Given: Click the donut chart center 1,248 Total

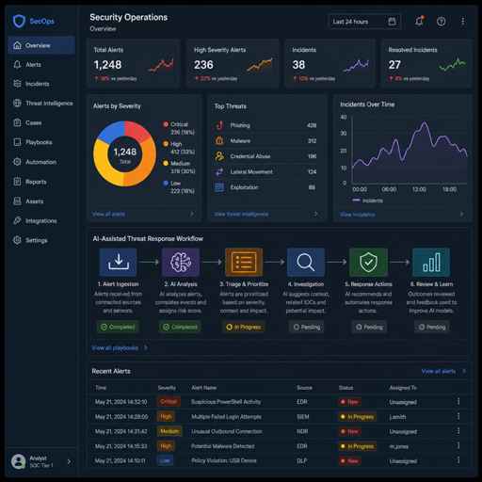Looking at the screenshot, I should tap(125, 155).
